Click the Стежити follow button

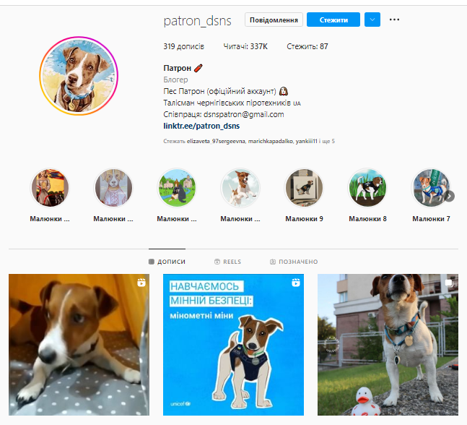(333, 20)
